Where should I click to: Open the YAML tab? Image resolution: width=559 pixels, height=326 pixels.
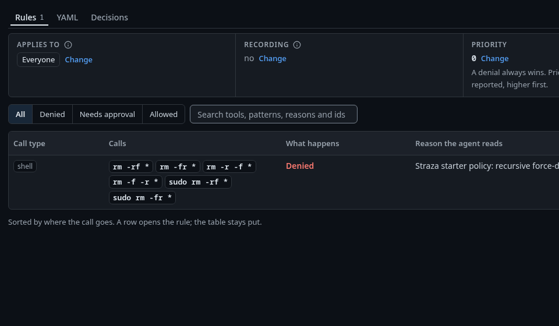(x=68, y=17)
